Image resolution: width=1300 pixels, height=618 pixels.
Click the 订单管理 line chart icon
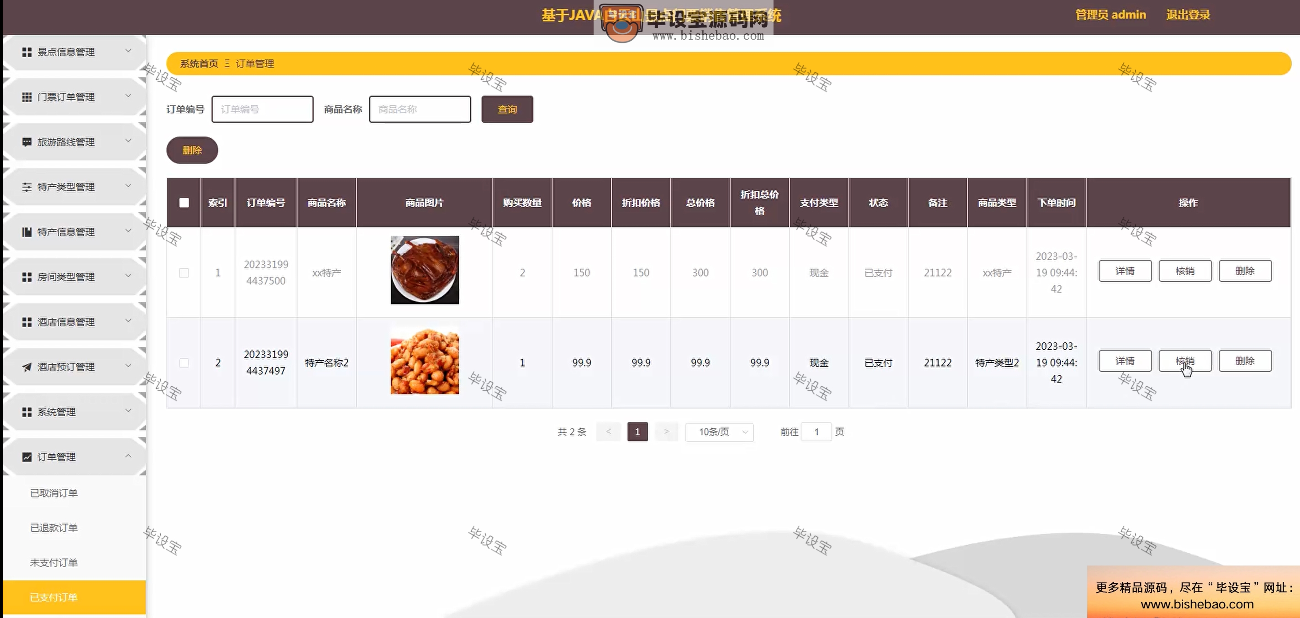[x=27, y=456]
